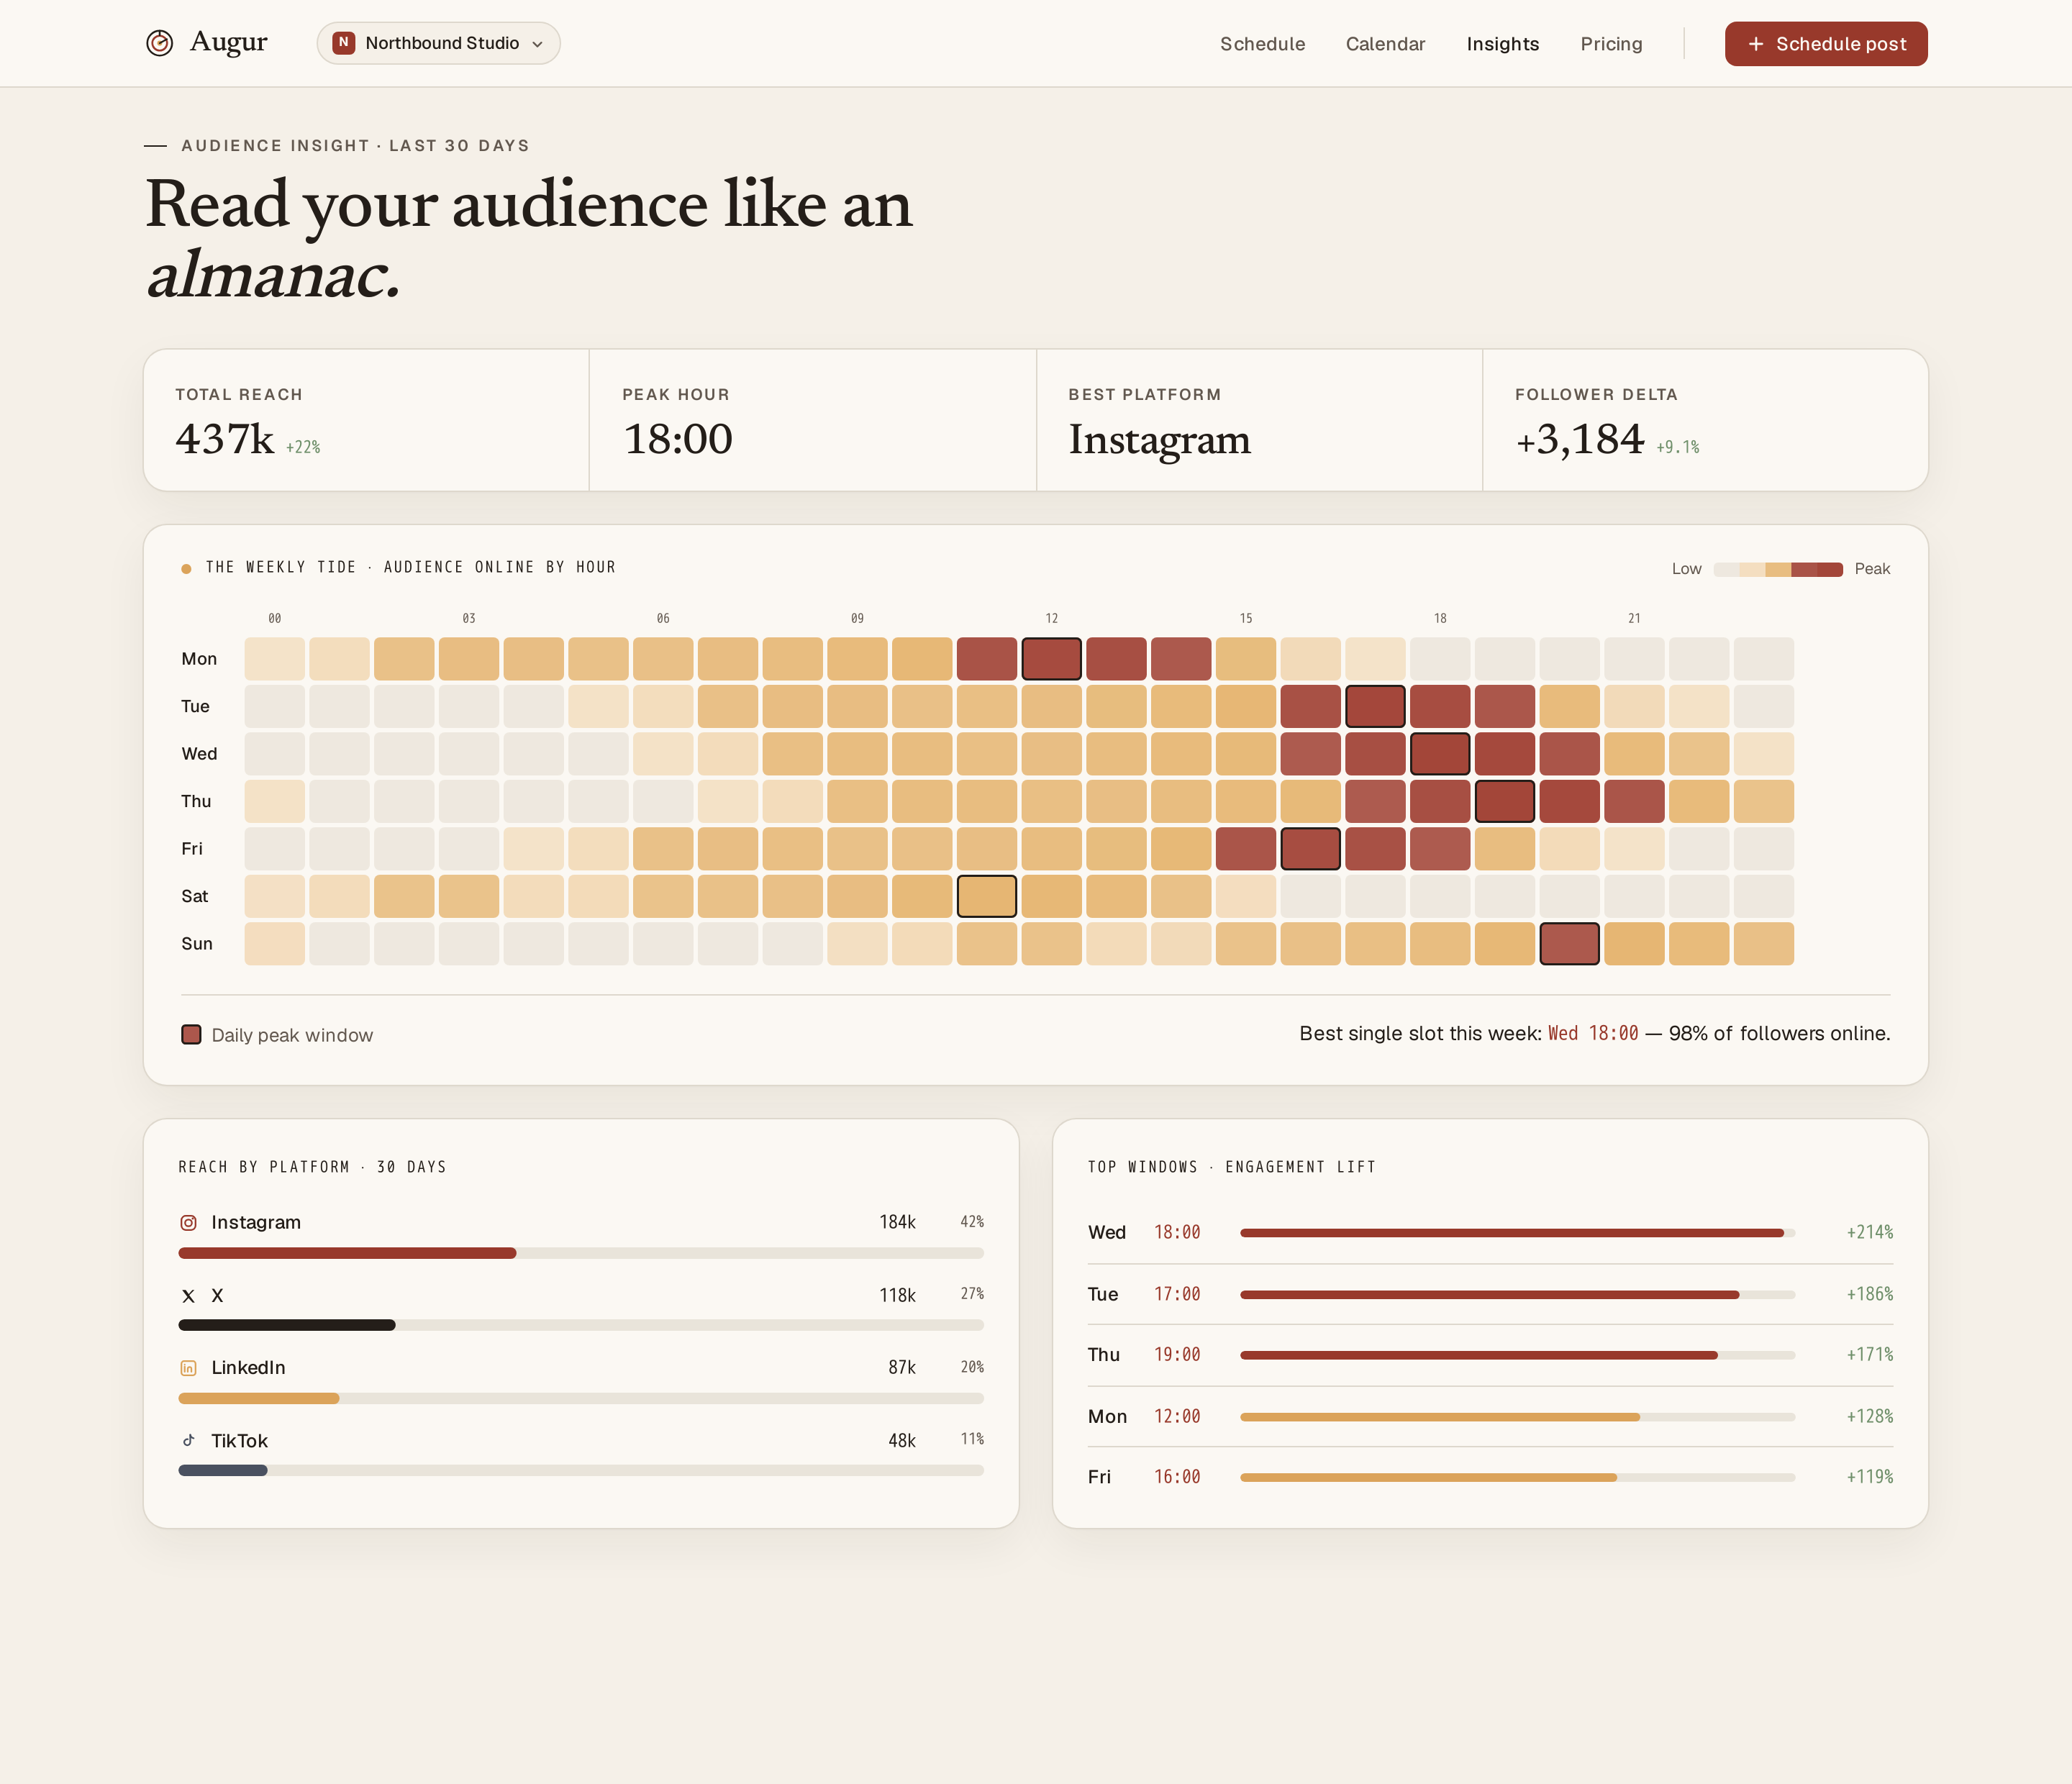
Task: Click the Mon row label in heatmap
Action: coord(199,659)
